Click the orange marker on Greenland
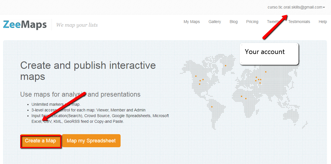 pos(226,66)
